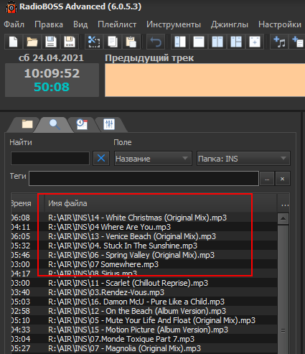Viewport: 305px width, 354px height.
Task: Click the Найти search input field
Action: (50, 158)
